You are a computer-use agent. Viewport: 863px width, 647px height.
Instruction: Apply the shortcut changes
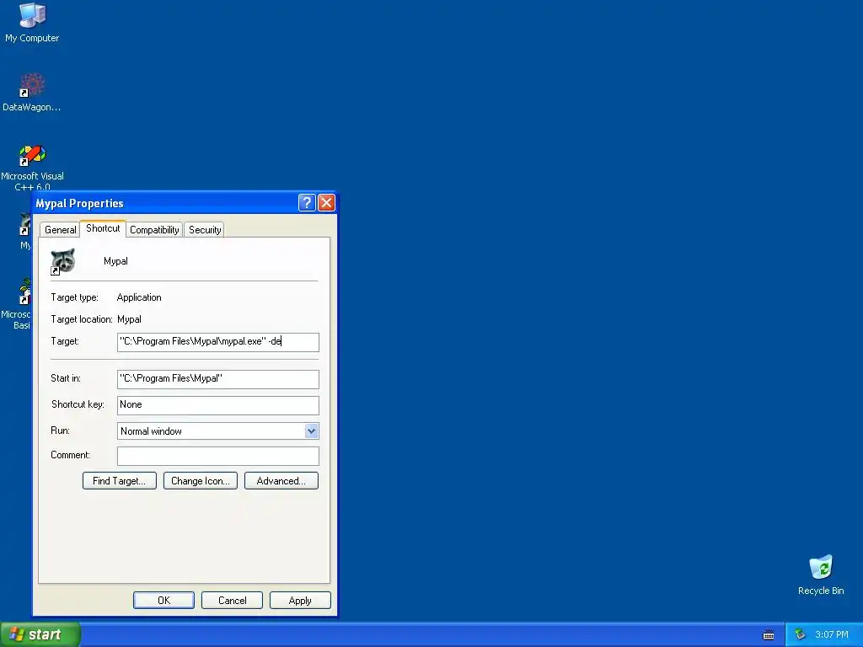300,600
